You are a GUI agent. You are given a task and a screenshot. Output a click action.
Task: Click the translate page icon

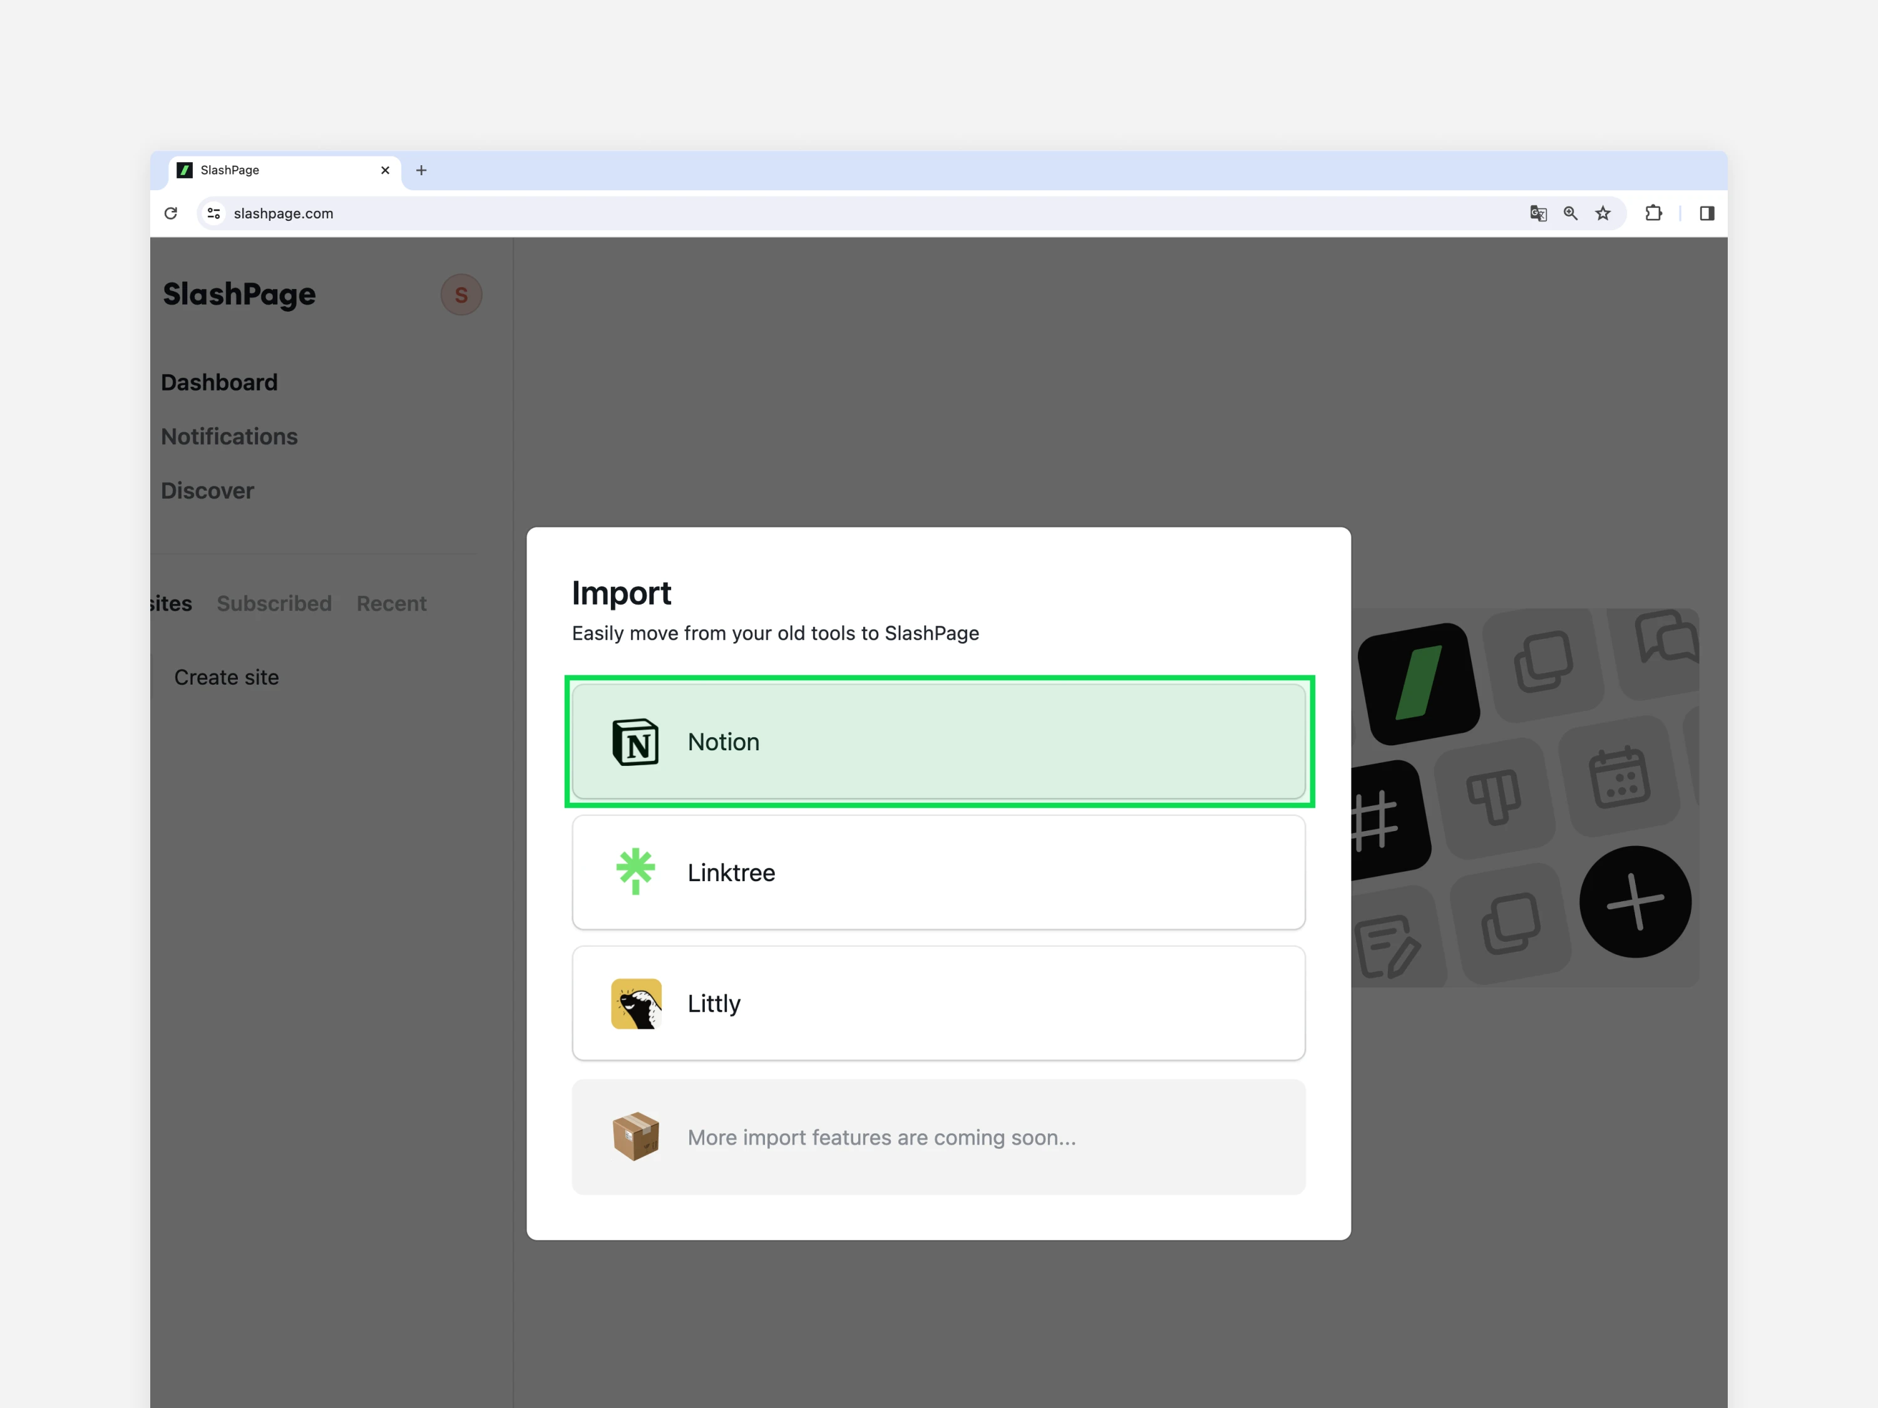[1539, 213]
